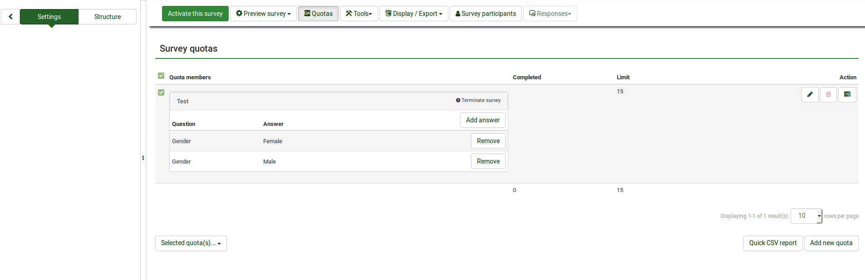Click Quick CSV report button
The image size is (865, 280).
click(773, 243)
